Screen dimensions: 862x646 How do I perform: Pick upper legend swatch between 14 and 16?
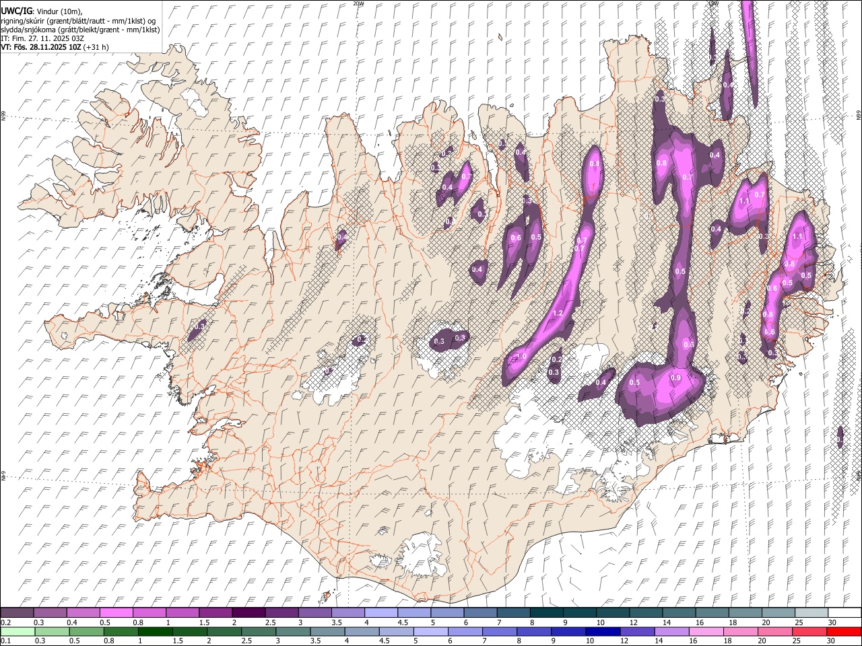coord(679,613)
